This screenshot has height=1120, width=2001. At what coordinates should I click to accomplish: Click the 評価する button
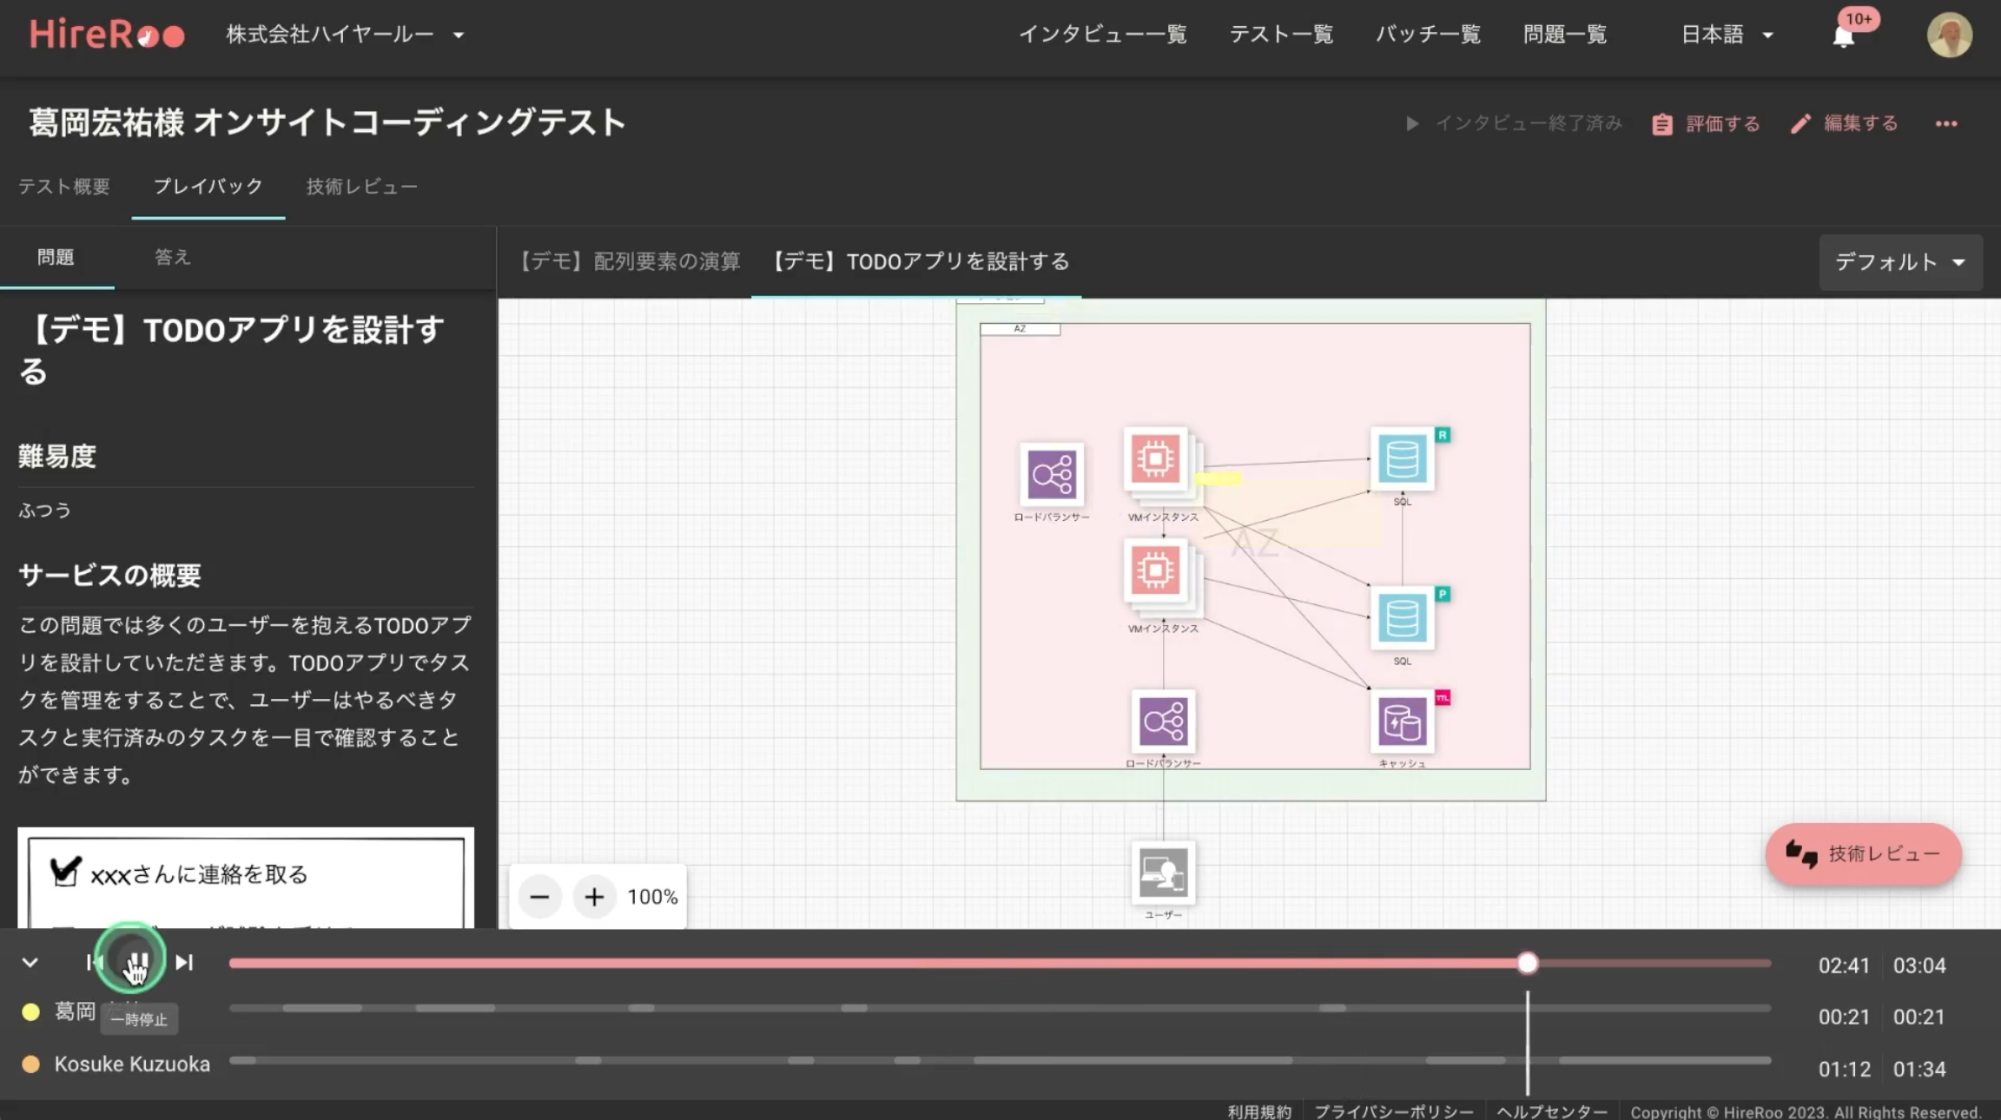tap(1707, 124)
